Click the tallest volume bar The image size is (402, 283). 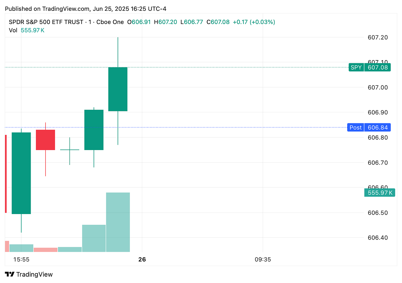tap(118, 222)
